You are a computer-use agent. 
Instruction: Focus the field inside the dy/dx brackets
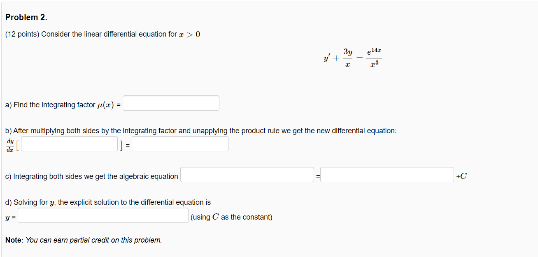coord(69,144)
